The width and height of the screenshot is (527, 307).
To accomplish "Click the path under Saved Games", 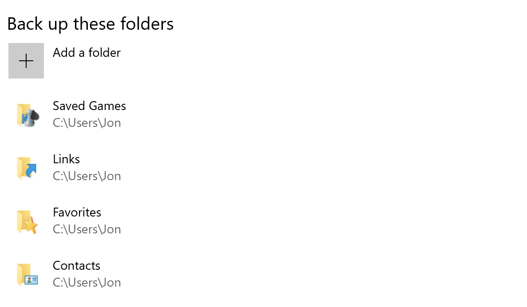I will point(87,123).
